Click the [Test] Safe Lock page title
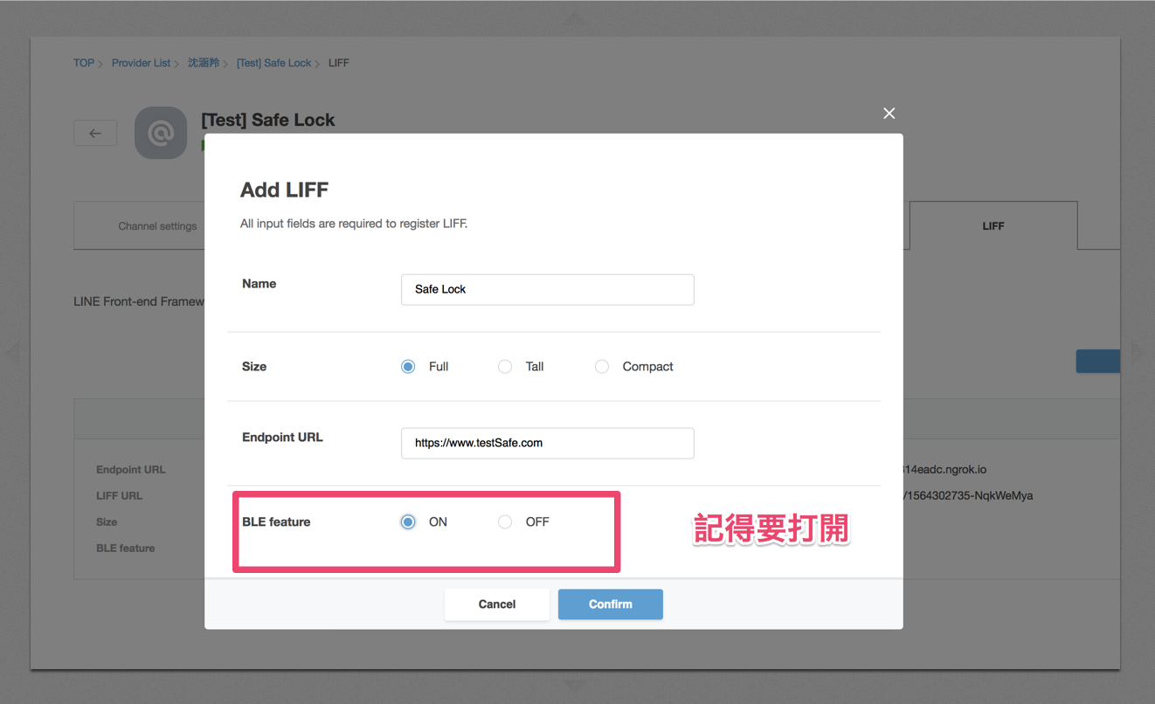This screenshot has width=1155, height=704. pyautogui.click(x=268, y=120)
